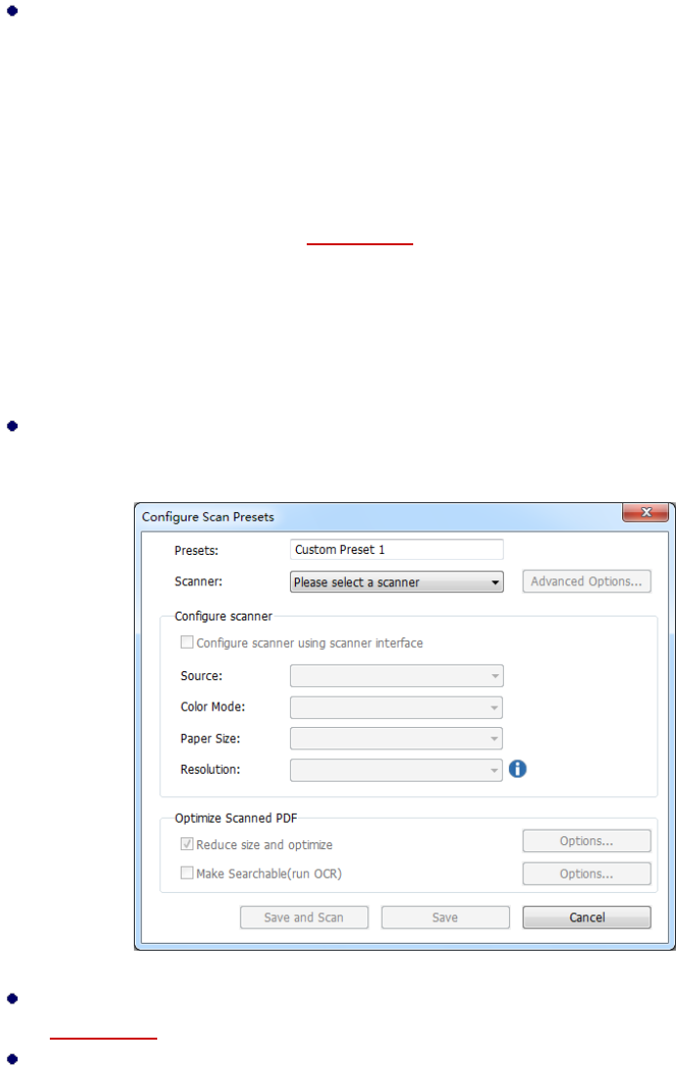Viewport: 676px width, 1066px height.
Task: Click the Resolution: label
Action: (210, 770)
